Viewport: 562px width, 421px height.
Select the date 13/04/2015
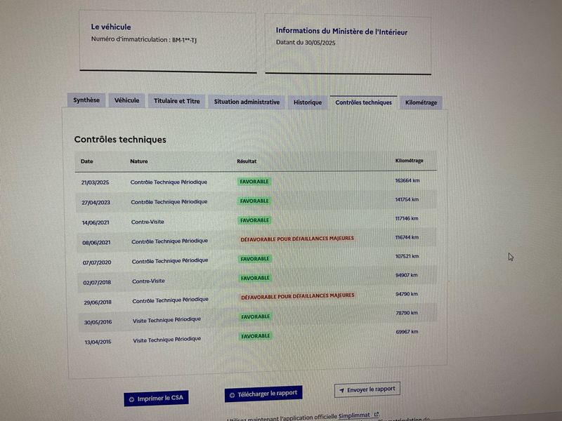(x=98, y=342)
